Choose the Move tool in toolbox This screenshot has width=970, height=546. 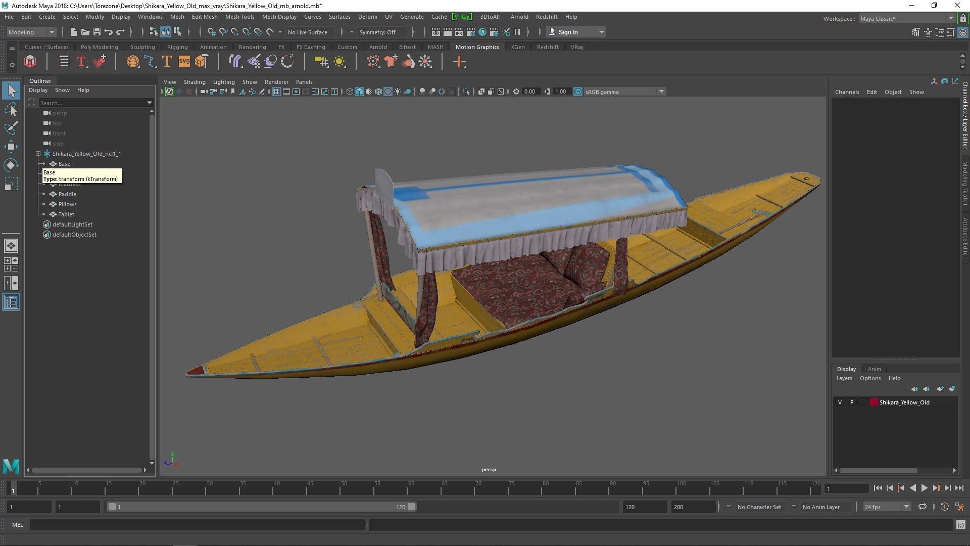11,147
